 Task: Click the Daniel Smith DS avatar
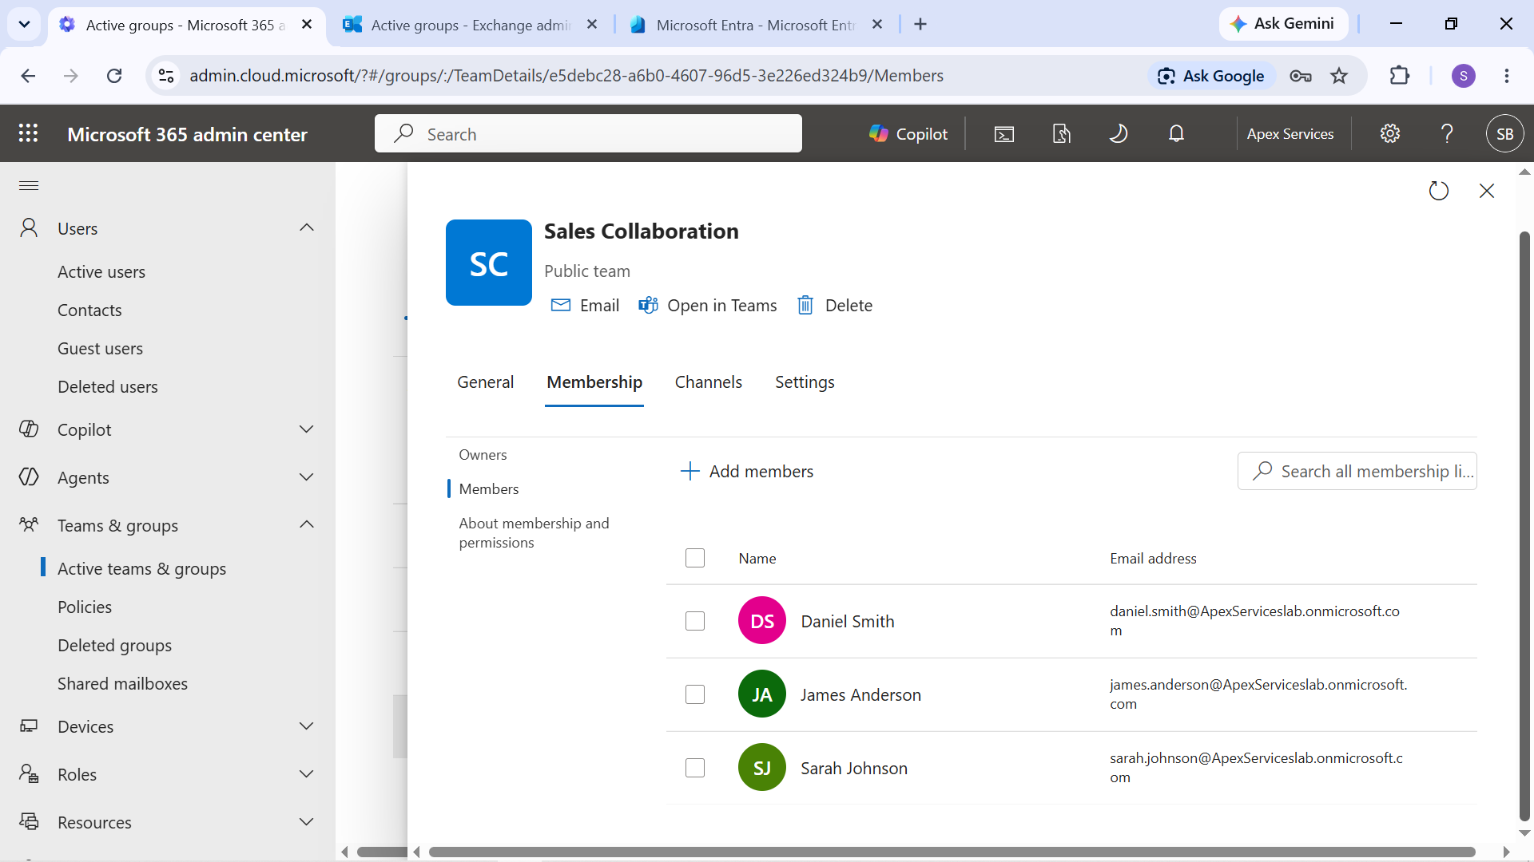(762, 621)
